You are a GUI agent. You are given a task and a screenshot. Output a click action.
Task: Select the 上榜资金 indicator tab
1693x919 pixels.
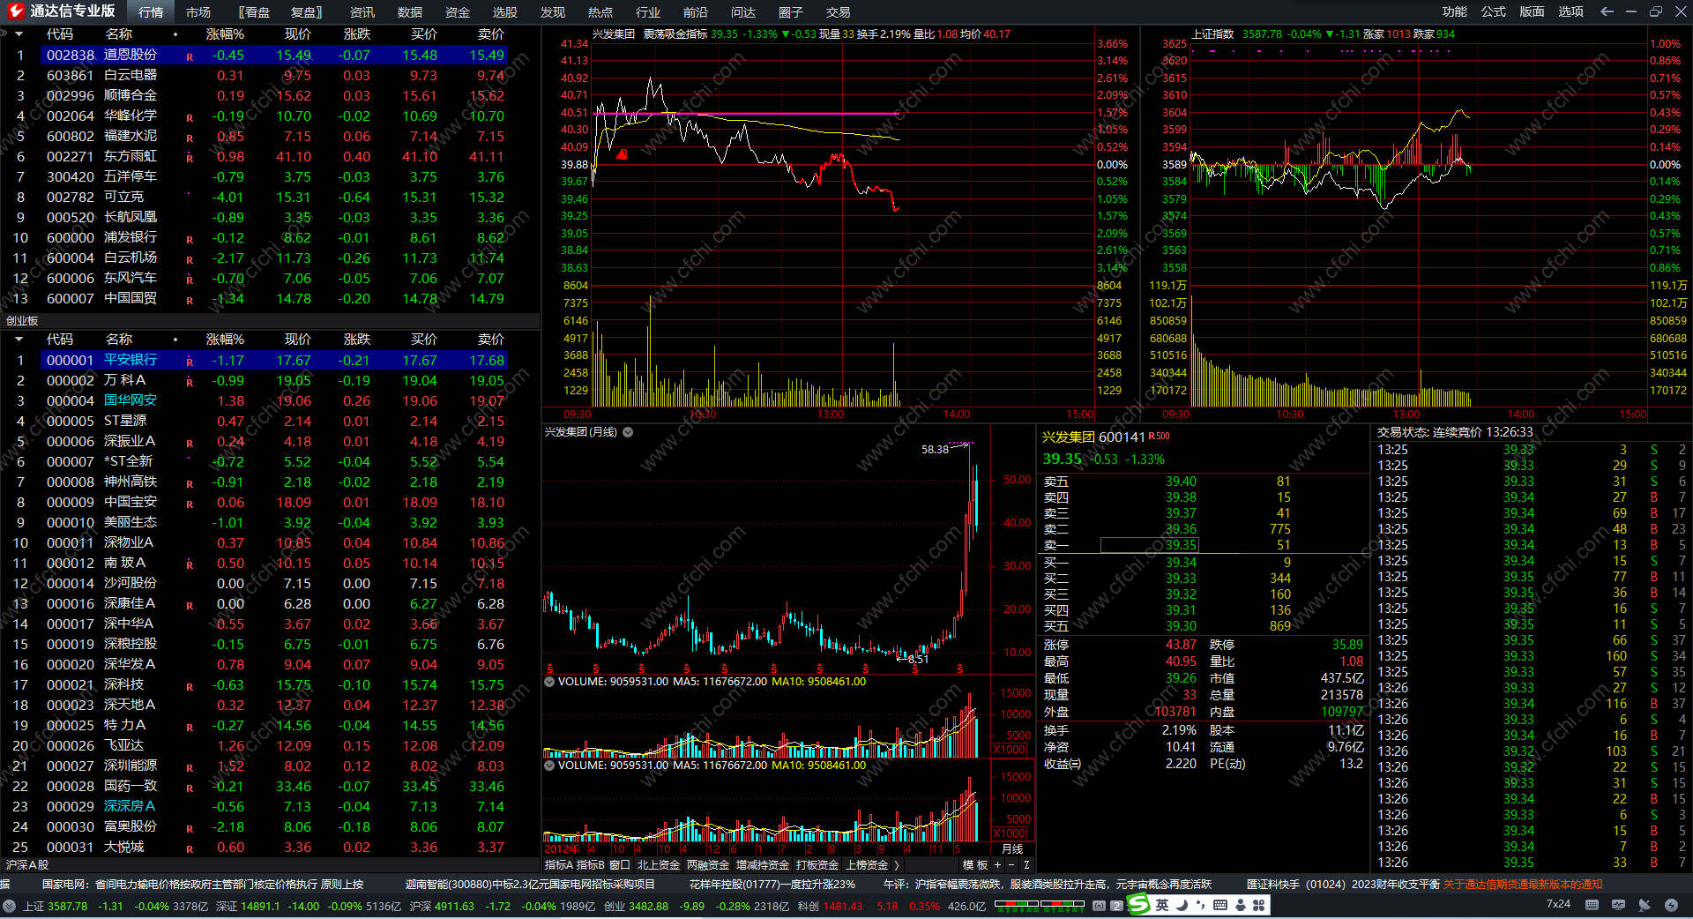867,865
